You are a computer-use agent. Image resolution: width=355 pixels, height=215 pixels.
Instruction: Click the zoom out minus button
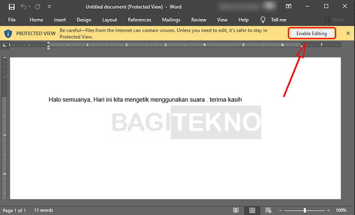coord(280,211)
